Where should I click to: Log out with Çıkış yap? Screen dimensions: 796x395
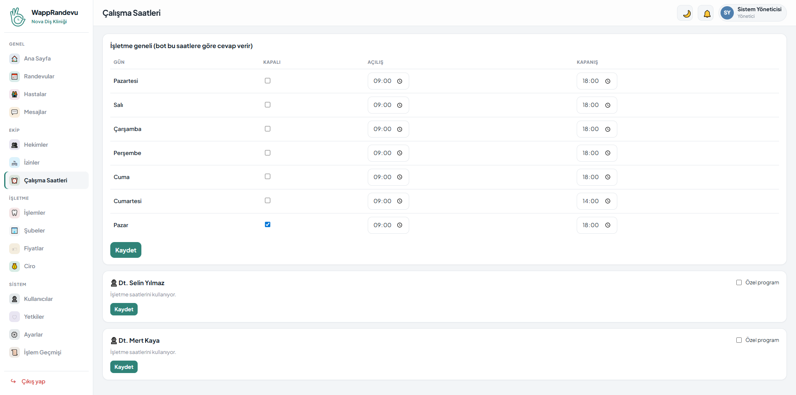[33, 381]
